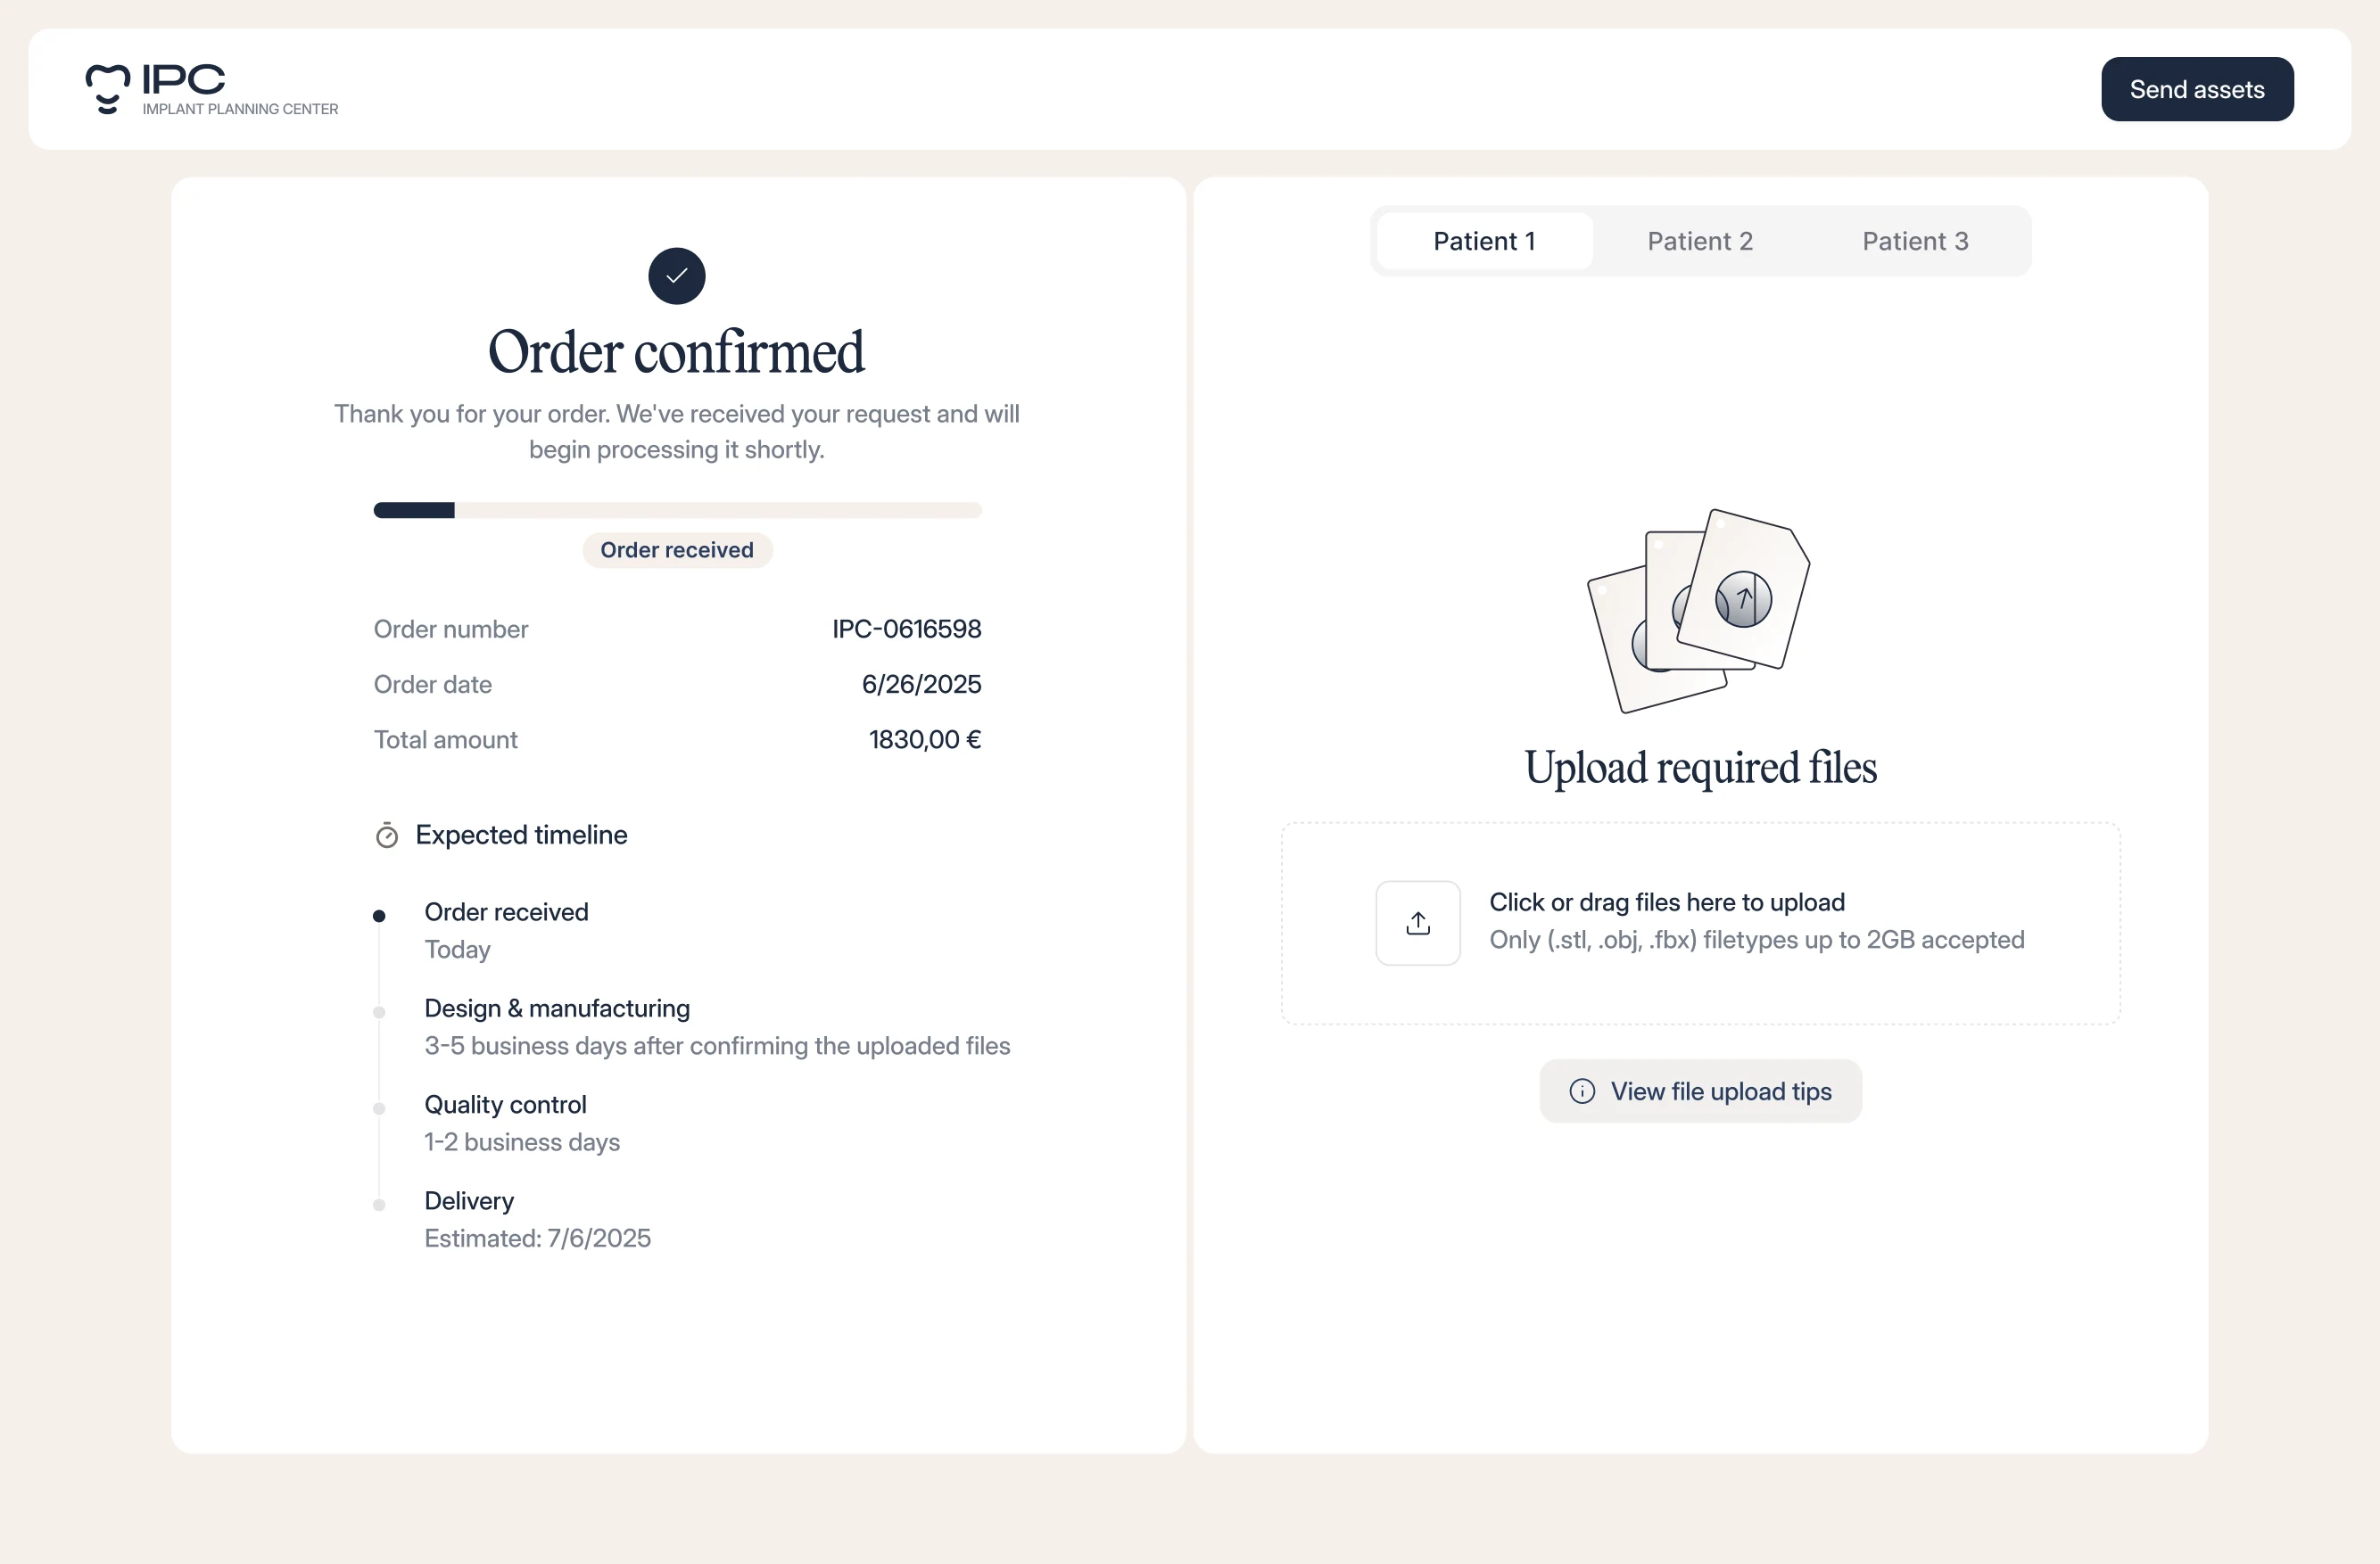Switch to the Patient 1 tab

point(1484,241)
